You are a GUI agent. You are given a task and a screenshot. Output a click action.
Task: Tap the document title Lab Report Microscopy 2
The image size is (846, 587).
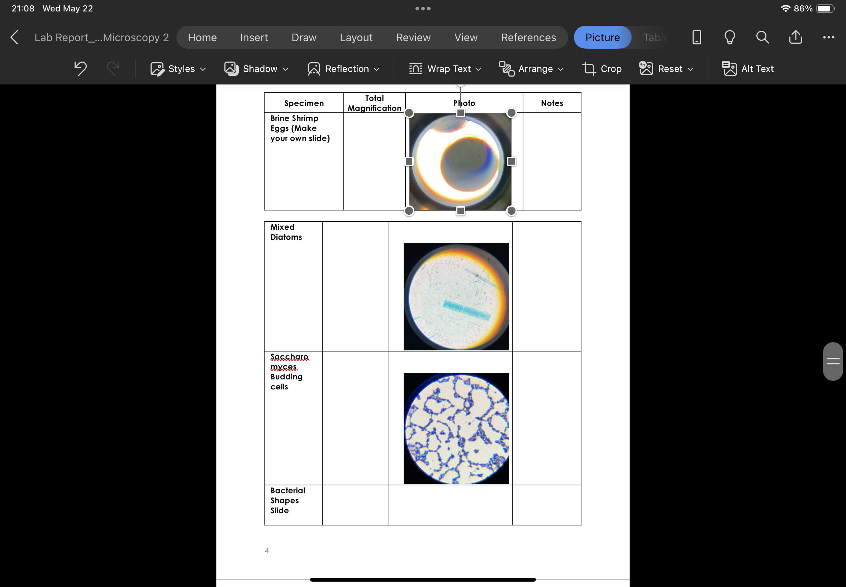[102, 38]
